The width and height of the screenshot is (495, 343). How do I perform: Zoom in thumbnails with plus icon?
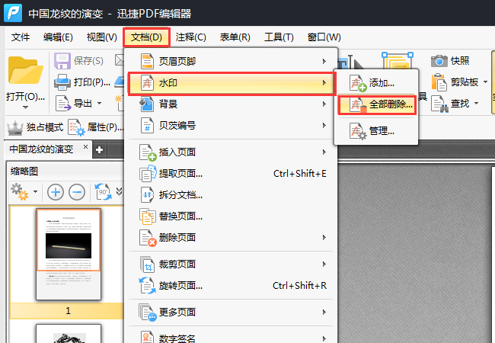click(x=56, y=192)
